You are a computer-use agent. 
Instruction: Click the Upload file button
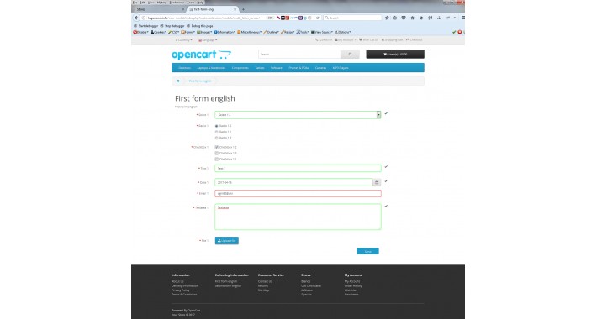click(227, 241)
